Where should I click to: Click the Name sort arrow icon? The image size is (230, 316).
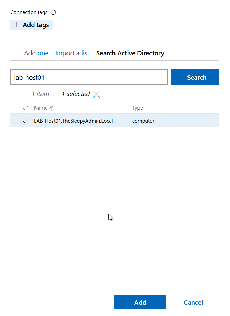point(52,108)
